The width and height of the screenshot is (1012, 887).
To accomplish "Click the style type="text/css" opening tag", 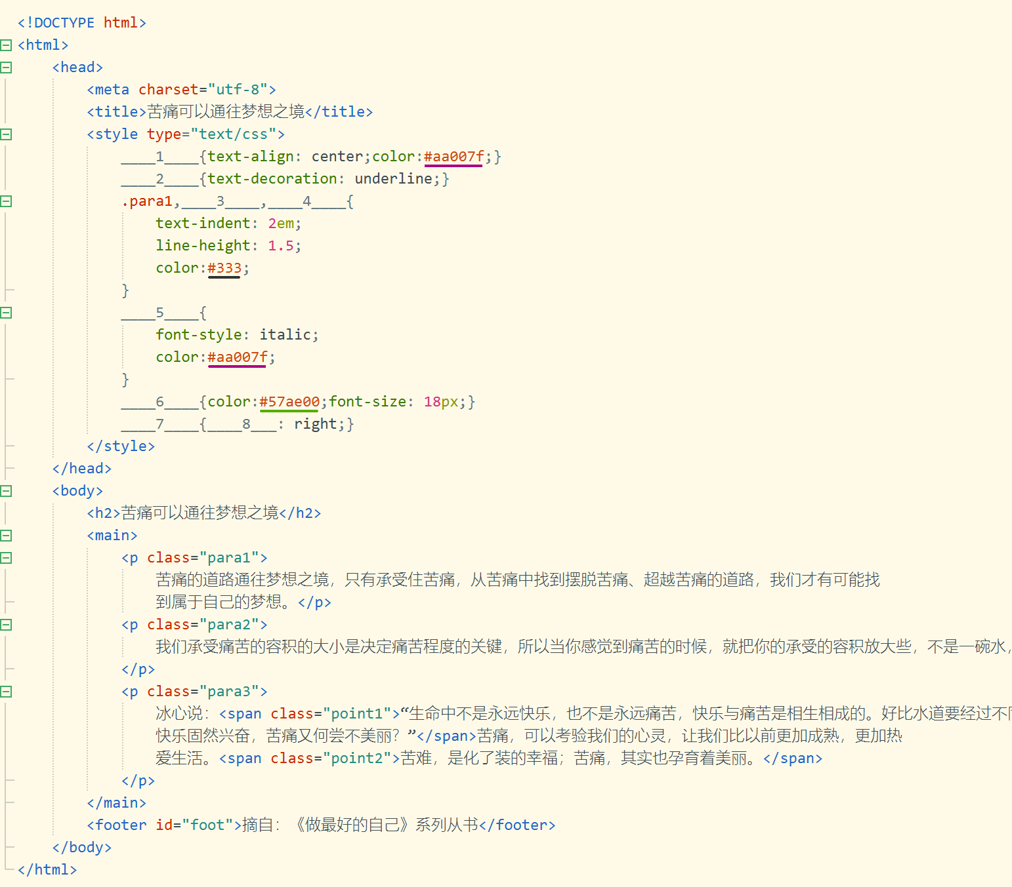I will [x=186, y=134].
